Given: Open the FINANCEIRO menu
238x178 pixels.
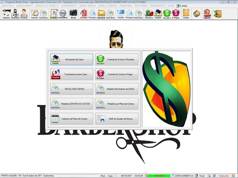Looking at the screenshot, I should [x=126, y=6].
